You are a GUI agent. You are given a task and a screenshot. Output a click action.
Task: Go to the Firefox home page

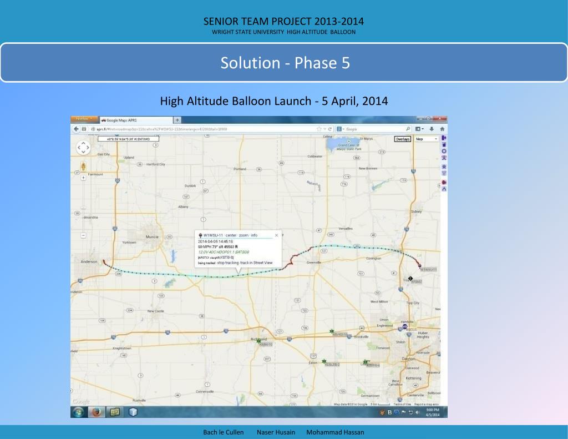coord(442,129)
